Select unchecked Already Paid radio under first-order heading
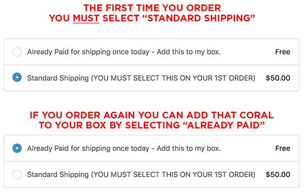This screenshot has height=193, width=304. click(x=17, y=52)
